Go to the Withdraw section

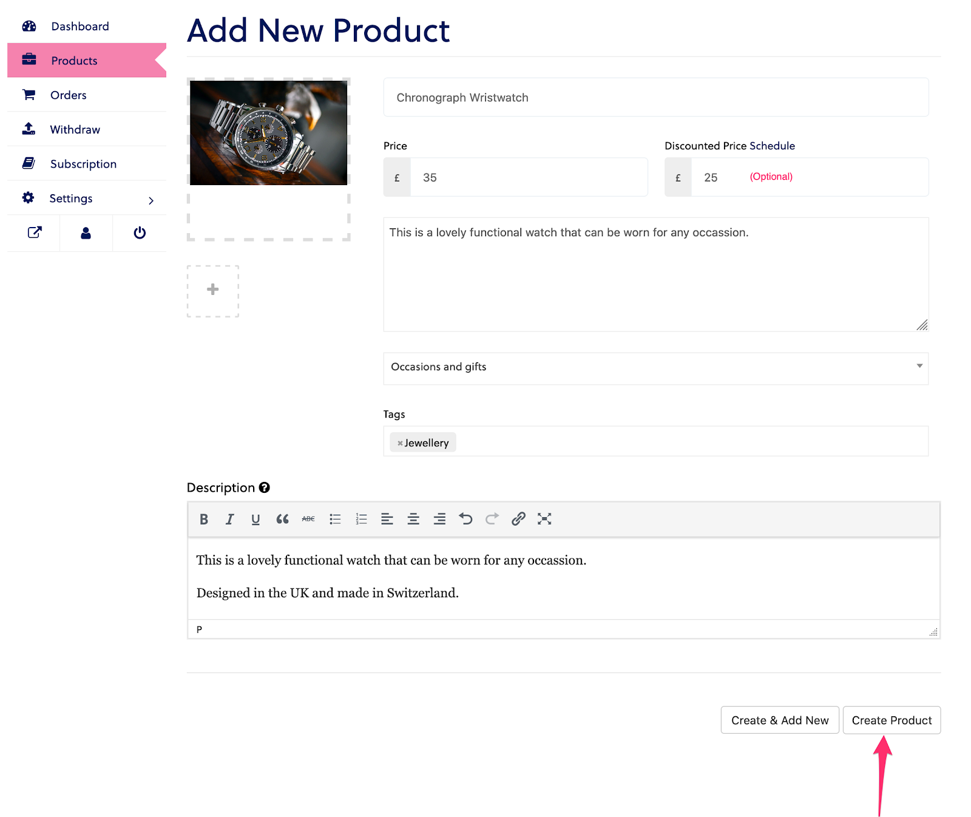(87, 129)
